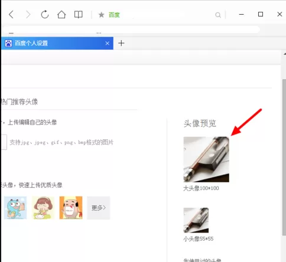Click the large 100*100 avatar preview
This screenshot has height=262, width=286.
coord(206,159)
